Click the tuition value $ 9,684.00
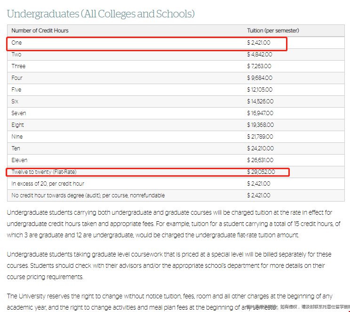This screenshot has height=312, width=350. 260,78
